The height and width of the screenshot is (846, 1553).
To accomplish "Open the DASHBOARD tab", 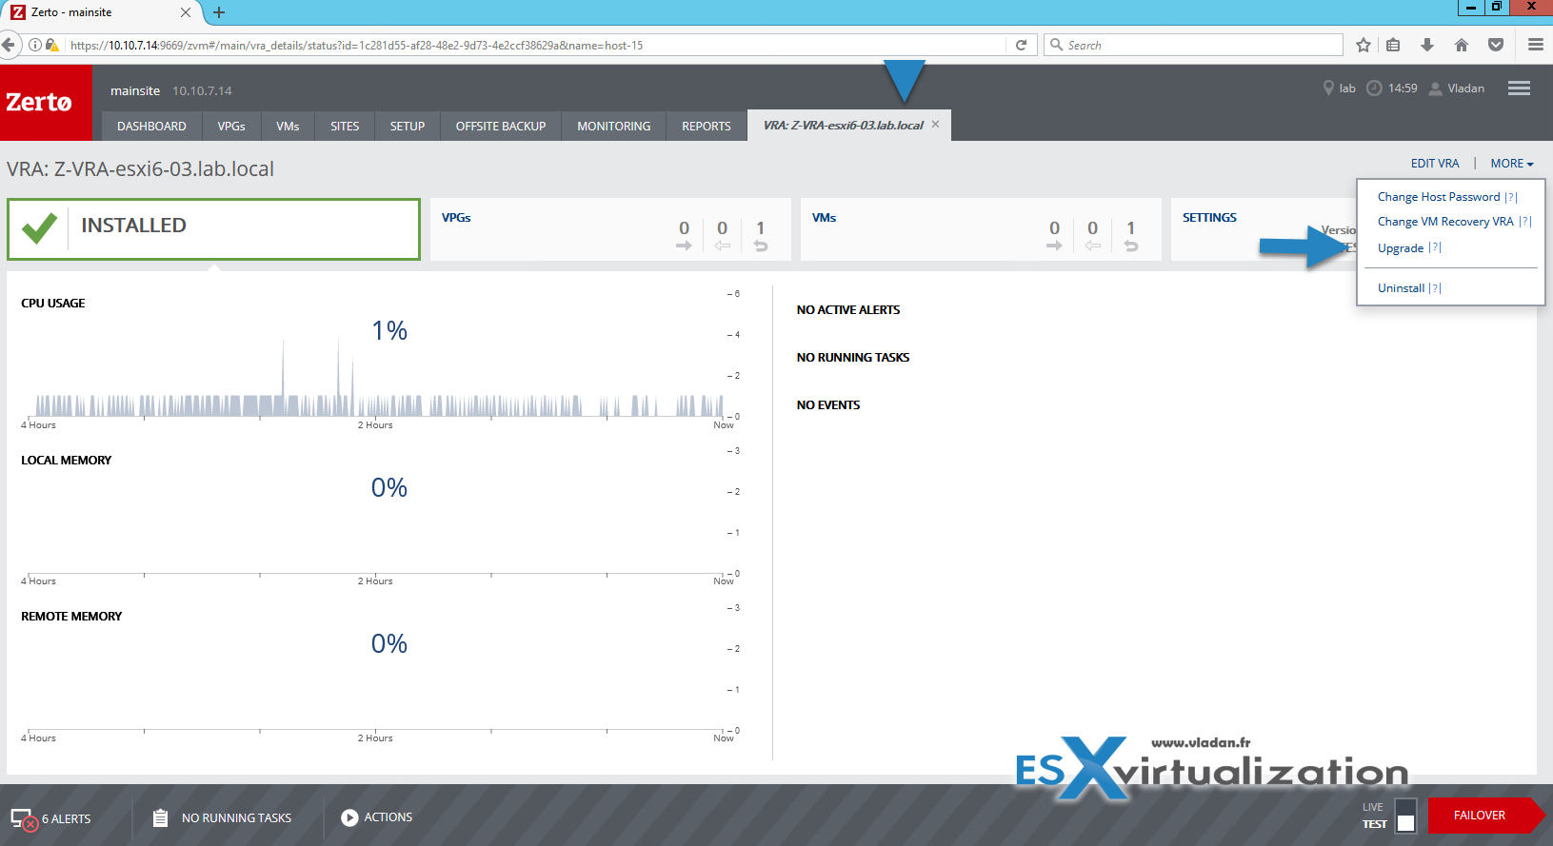I will [x=151, y=126].
